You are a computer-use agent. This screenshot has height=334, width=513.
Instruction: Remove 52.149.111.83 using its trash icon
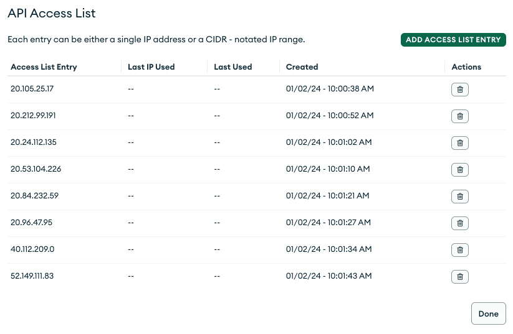click(x=459, y=277)
